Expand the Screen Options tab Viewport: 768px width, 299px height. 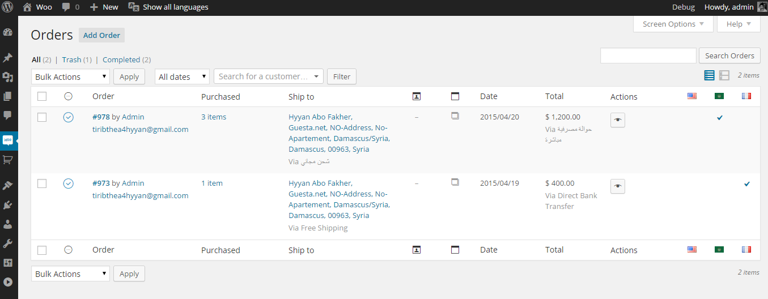click(x=673, y=24)
